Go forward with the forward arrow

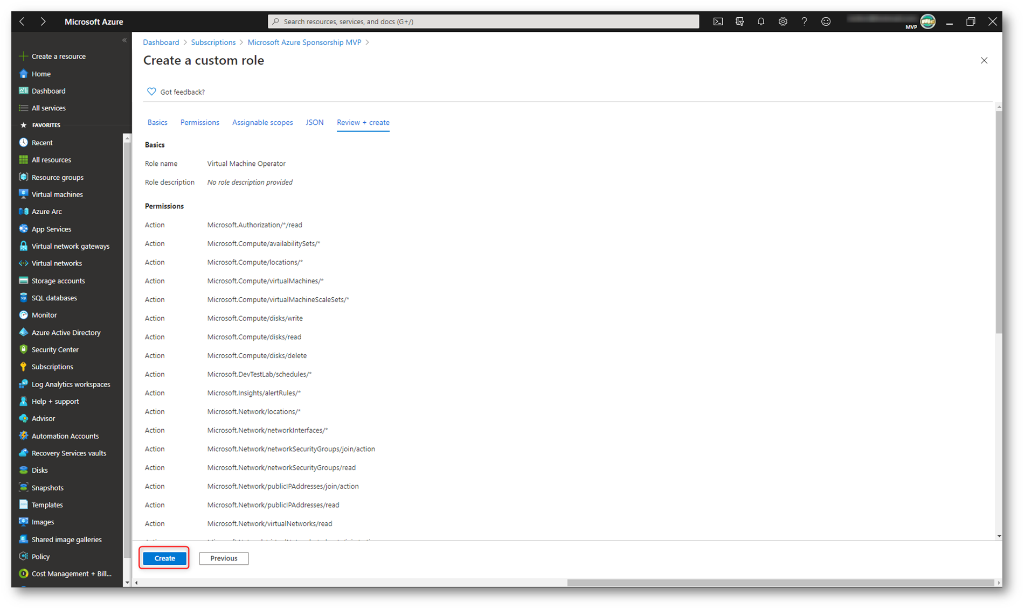coord(43,22)
